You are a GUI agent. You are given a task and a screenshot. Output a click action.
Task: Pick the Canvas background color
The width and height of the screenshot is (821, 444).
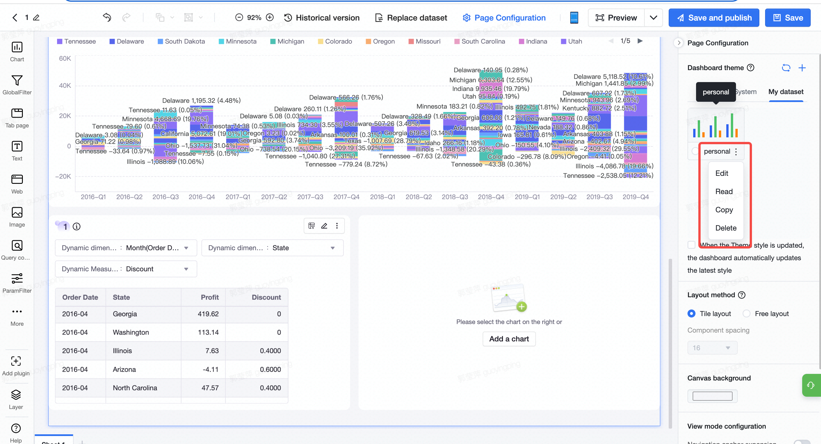click(712, 396)
